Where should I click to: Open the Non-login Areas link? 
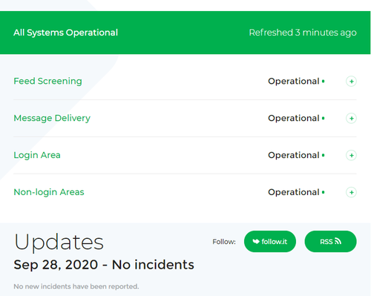[49, 192]
